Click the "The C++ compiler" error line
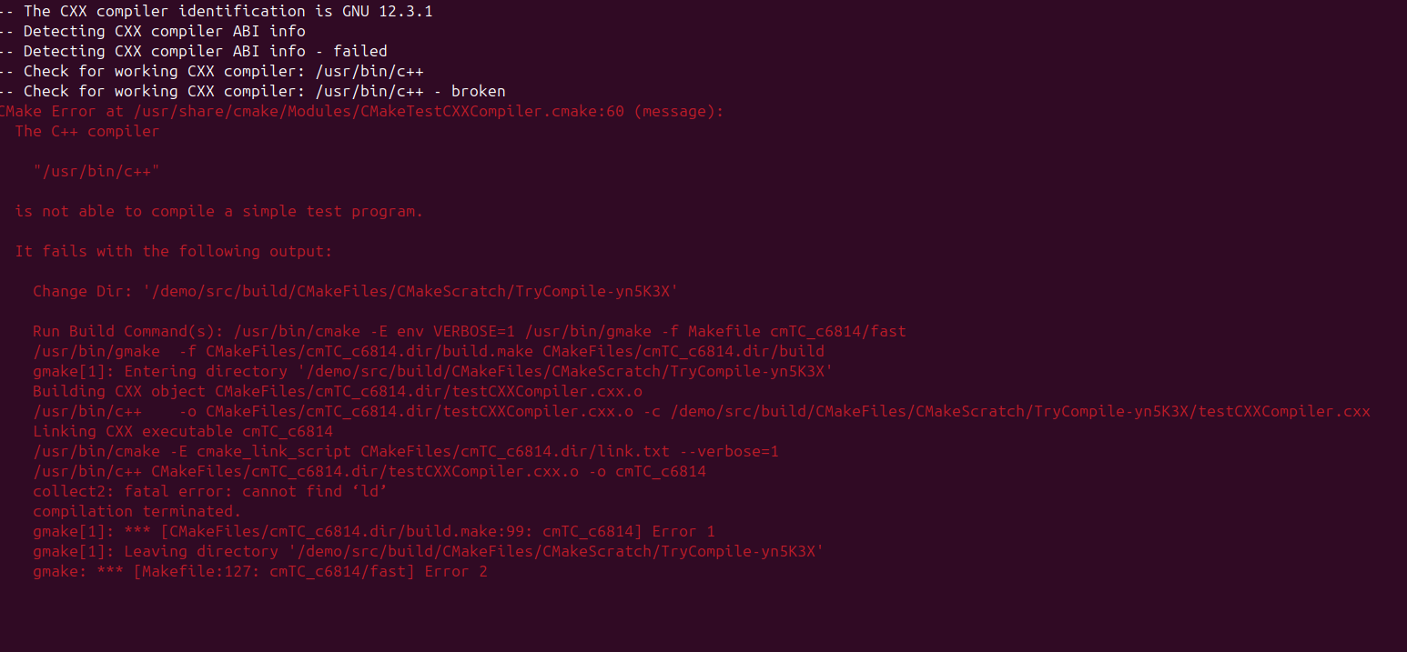Image resolution: width=1407 pixels, height=652 pixels. click(87, 131)
